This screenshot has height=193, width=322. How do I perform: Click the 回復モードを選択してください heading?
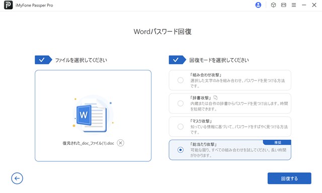coord(219,60)
